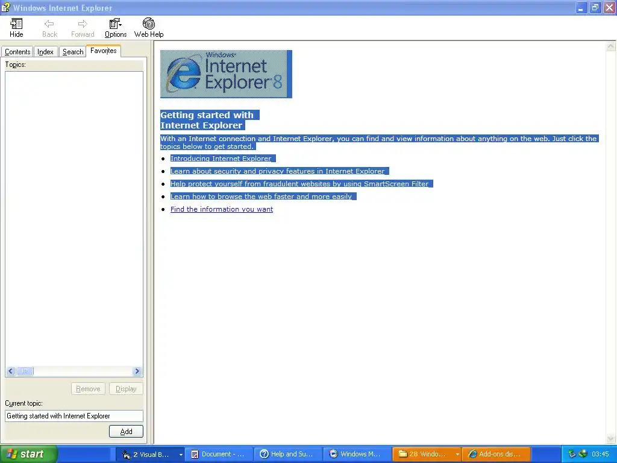The height and width of the screenshot is (463, 617).
Task: Open Find the information you want link
Action: click(x=222, y=209)
